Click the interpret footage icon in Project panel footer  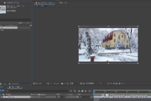click(x=1, y=84)
